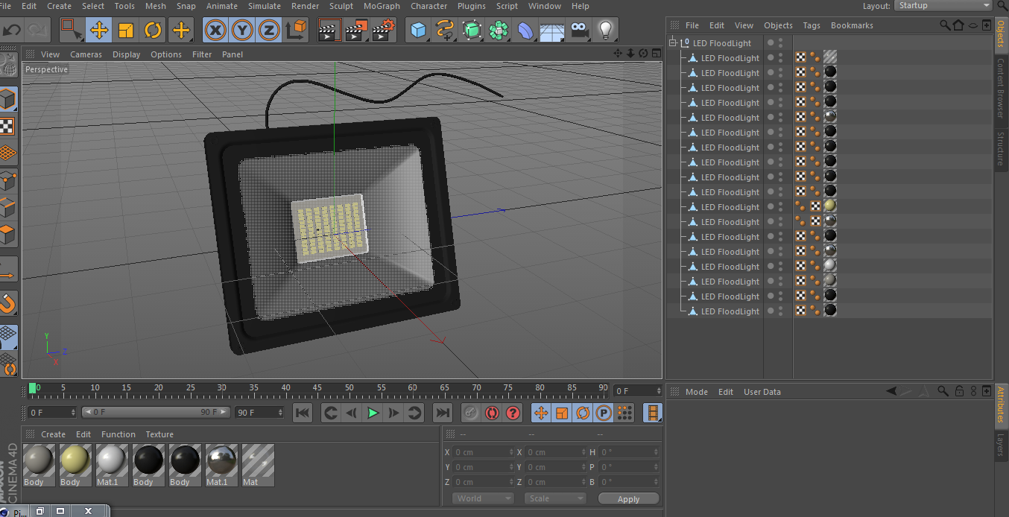The width and height of the screenshot is (1009, 517).
Task: Switch to the Content Browser tab
Action: (1001, 87)
